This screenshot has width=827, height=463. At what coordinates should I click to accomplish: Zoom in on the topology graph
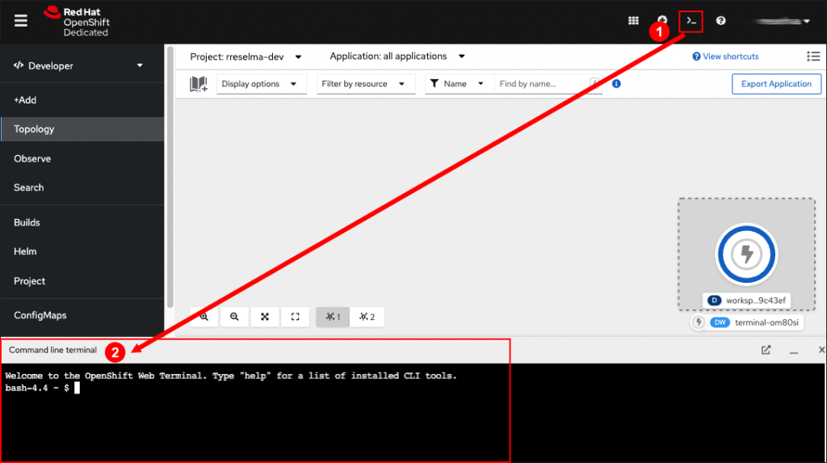tap(204, 317)
